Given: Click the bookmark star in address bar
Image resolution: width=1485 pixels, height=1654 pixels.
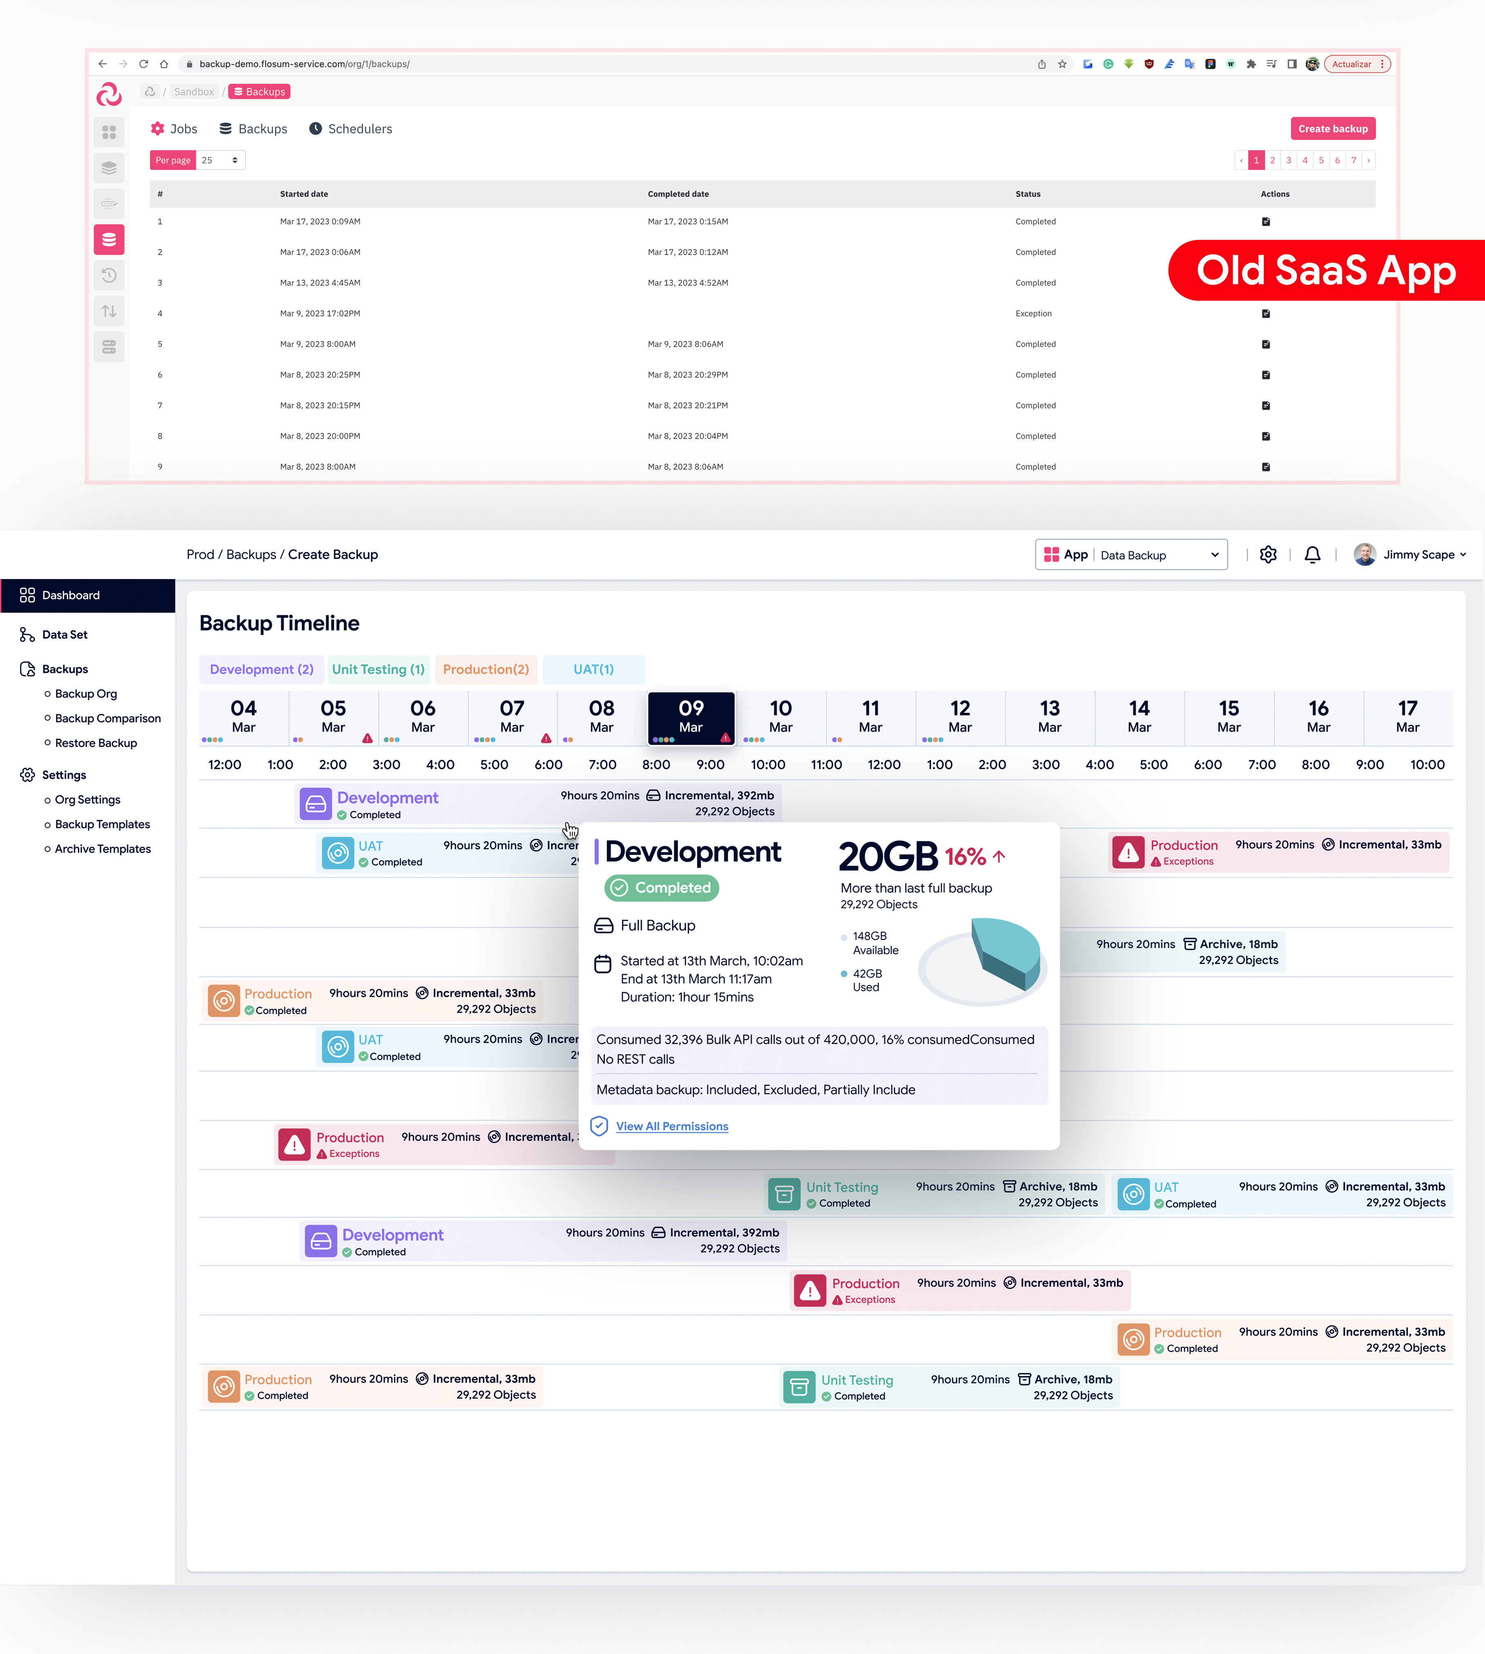Looking at the screenshot, I should click(1062, 64).
